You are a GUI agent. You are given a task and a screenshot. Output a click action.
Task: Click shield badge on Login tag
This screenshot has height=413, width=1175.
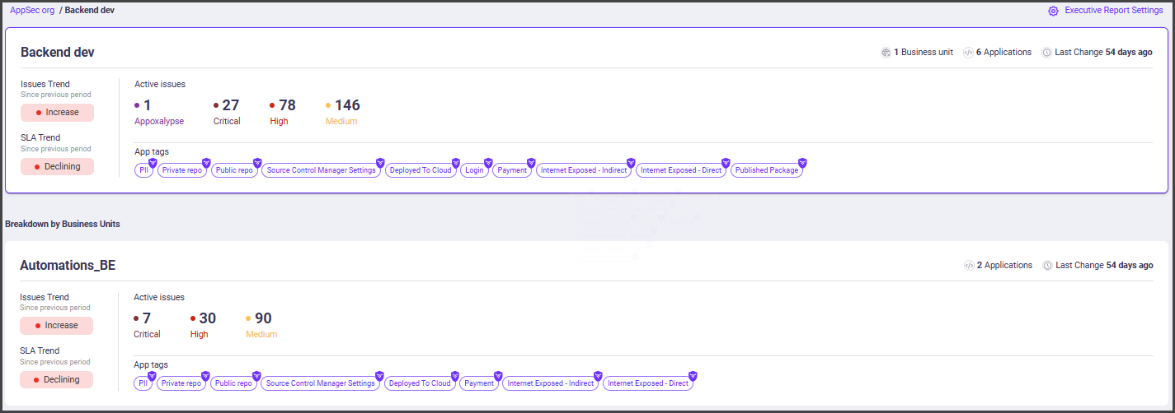coord(488,163)
